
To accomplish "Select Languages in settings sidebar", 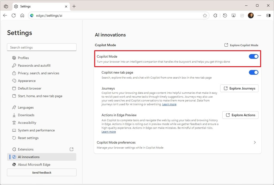I will point(41,107).
